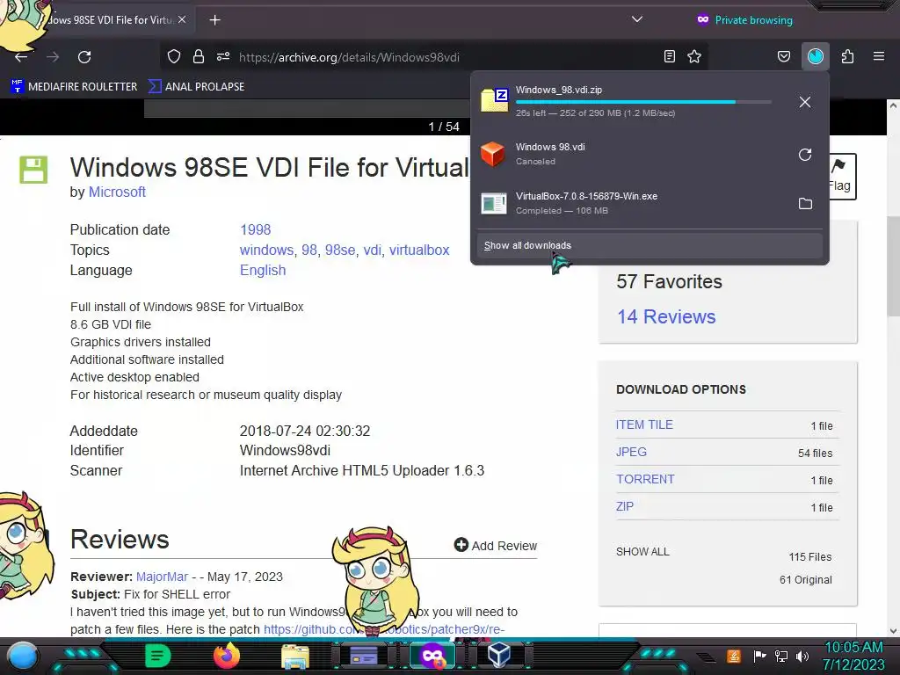Open the 98 topic link
This screenshot has width=900, height=675.
(x=308, y=250)
